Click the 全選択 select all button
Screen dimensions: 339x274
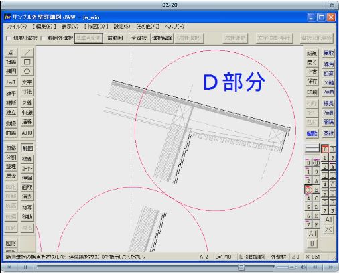tap(139, 38)
